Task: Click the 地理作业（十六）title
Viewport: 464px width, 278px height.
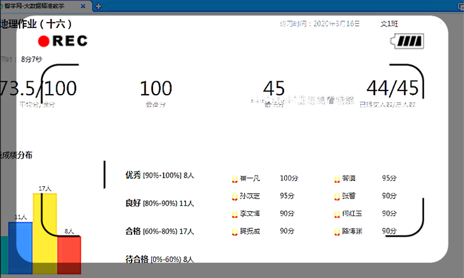Action: 36,24
